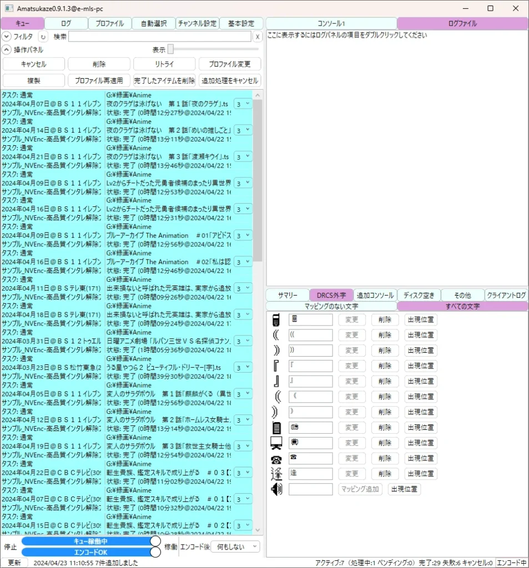The width and height of the screenshot is (529, 568).
Task: Switch to マッピングのない文字 tab
Action: [x=331, y=306]
